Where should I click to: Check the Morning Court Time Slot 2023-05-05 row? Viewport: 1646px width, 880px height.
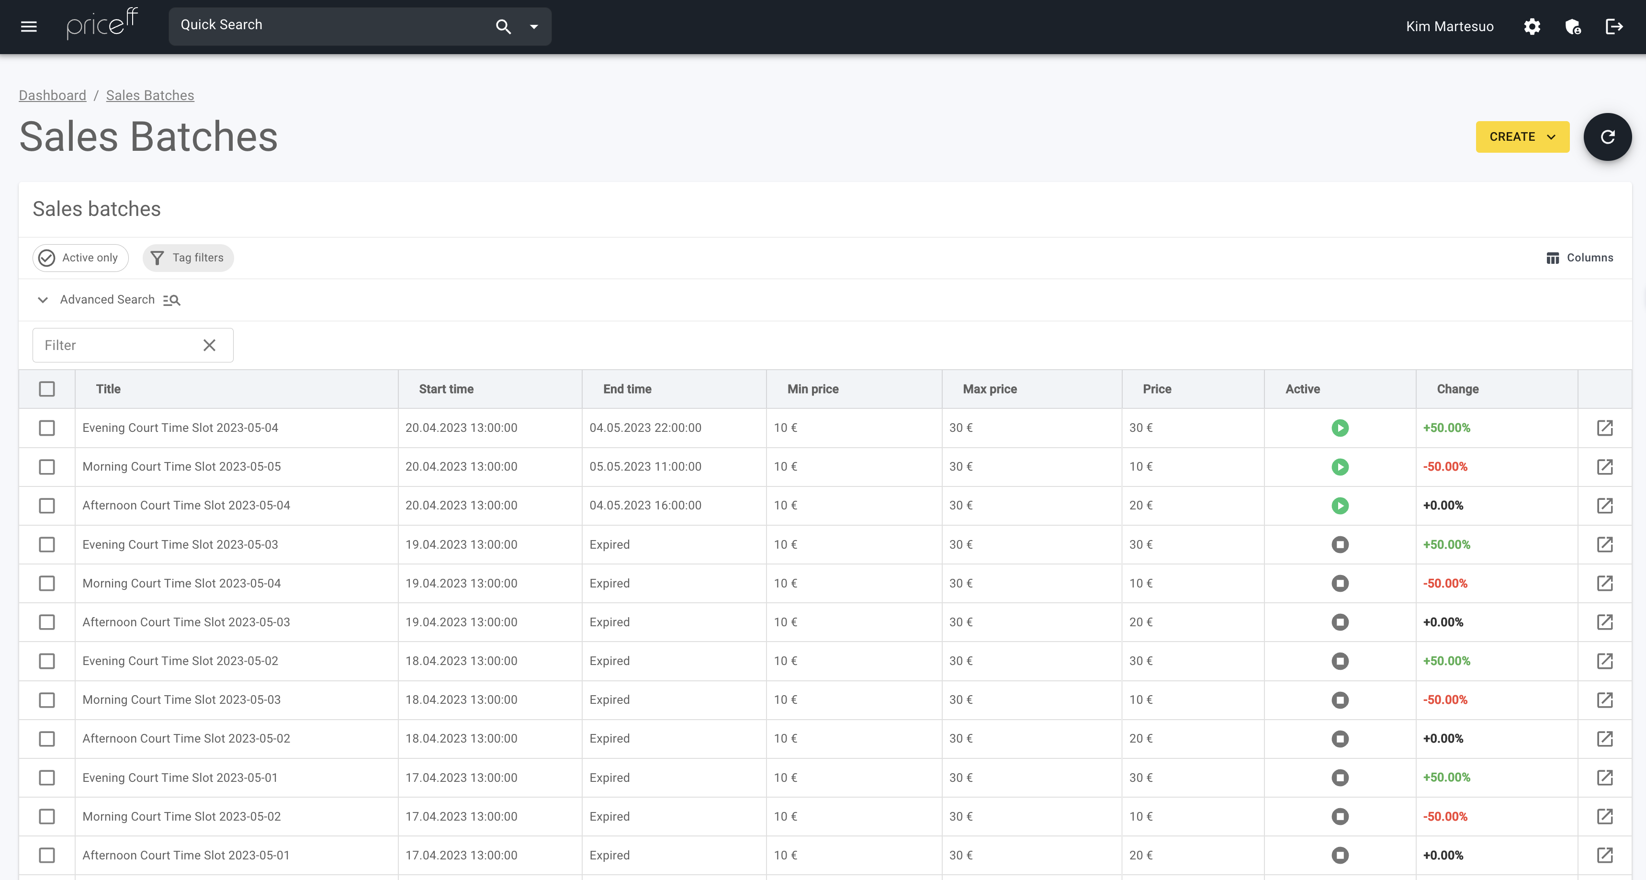click(x=46, y=466)
